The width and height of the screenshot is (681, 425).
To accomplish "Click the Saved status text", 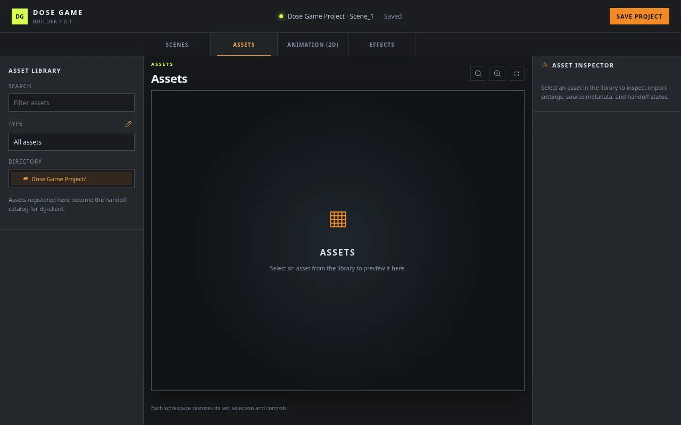I will click(x=393, y=16).
